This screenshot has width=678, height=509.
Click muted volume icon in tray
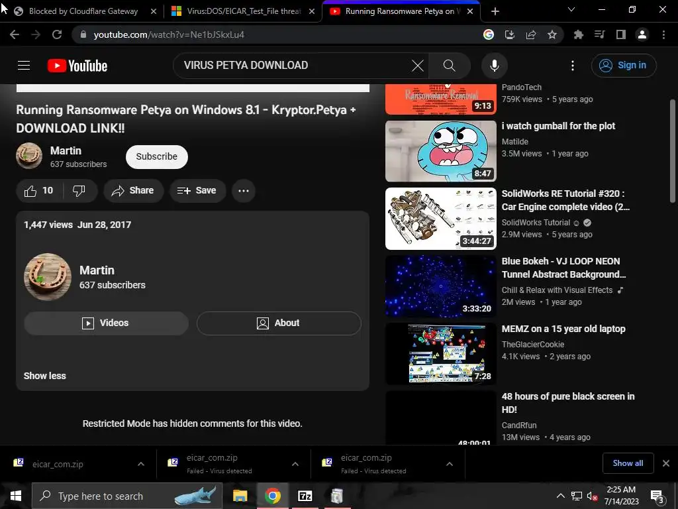pos(593,496)
